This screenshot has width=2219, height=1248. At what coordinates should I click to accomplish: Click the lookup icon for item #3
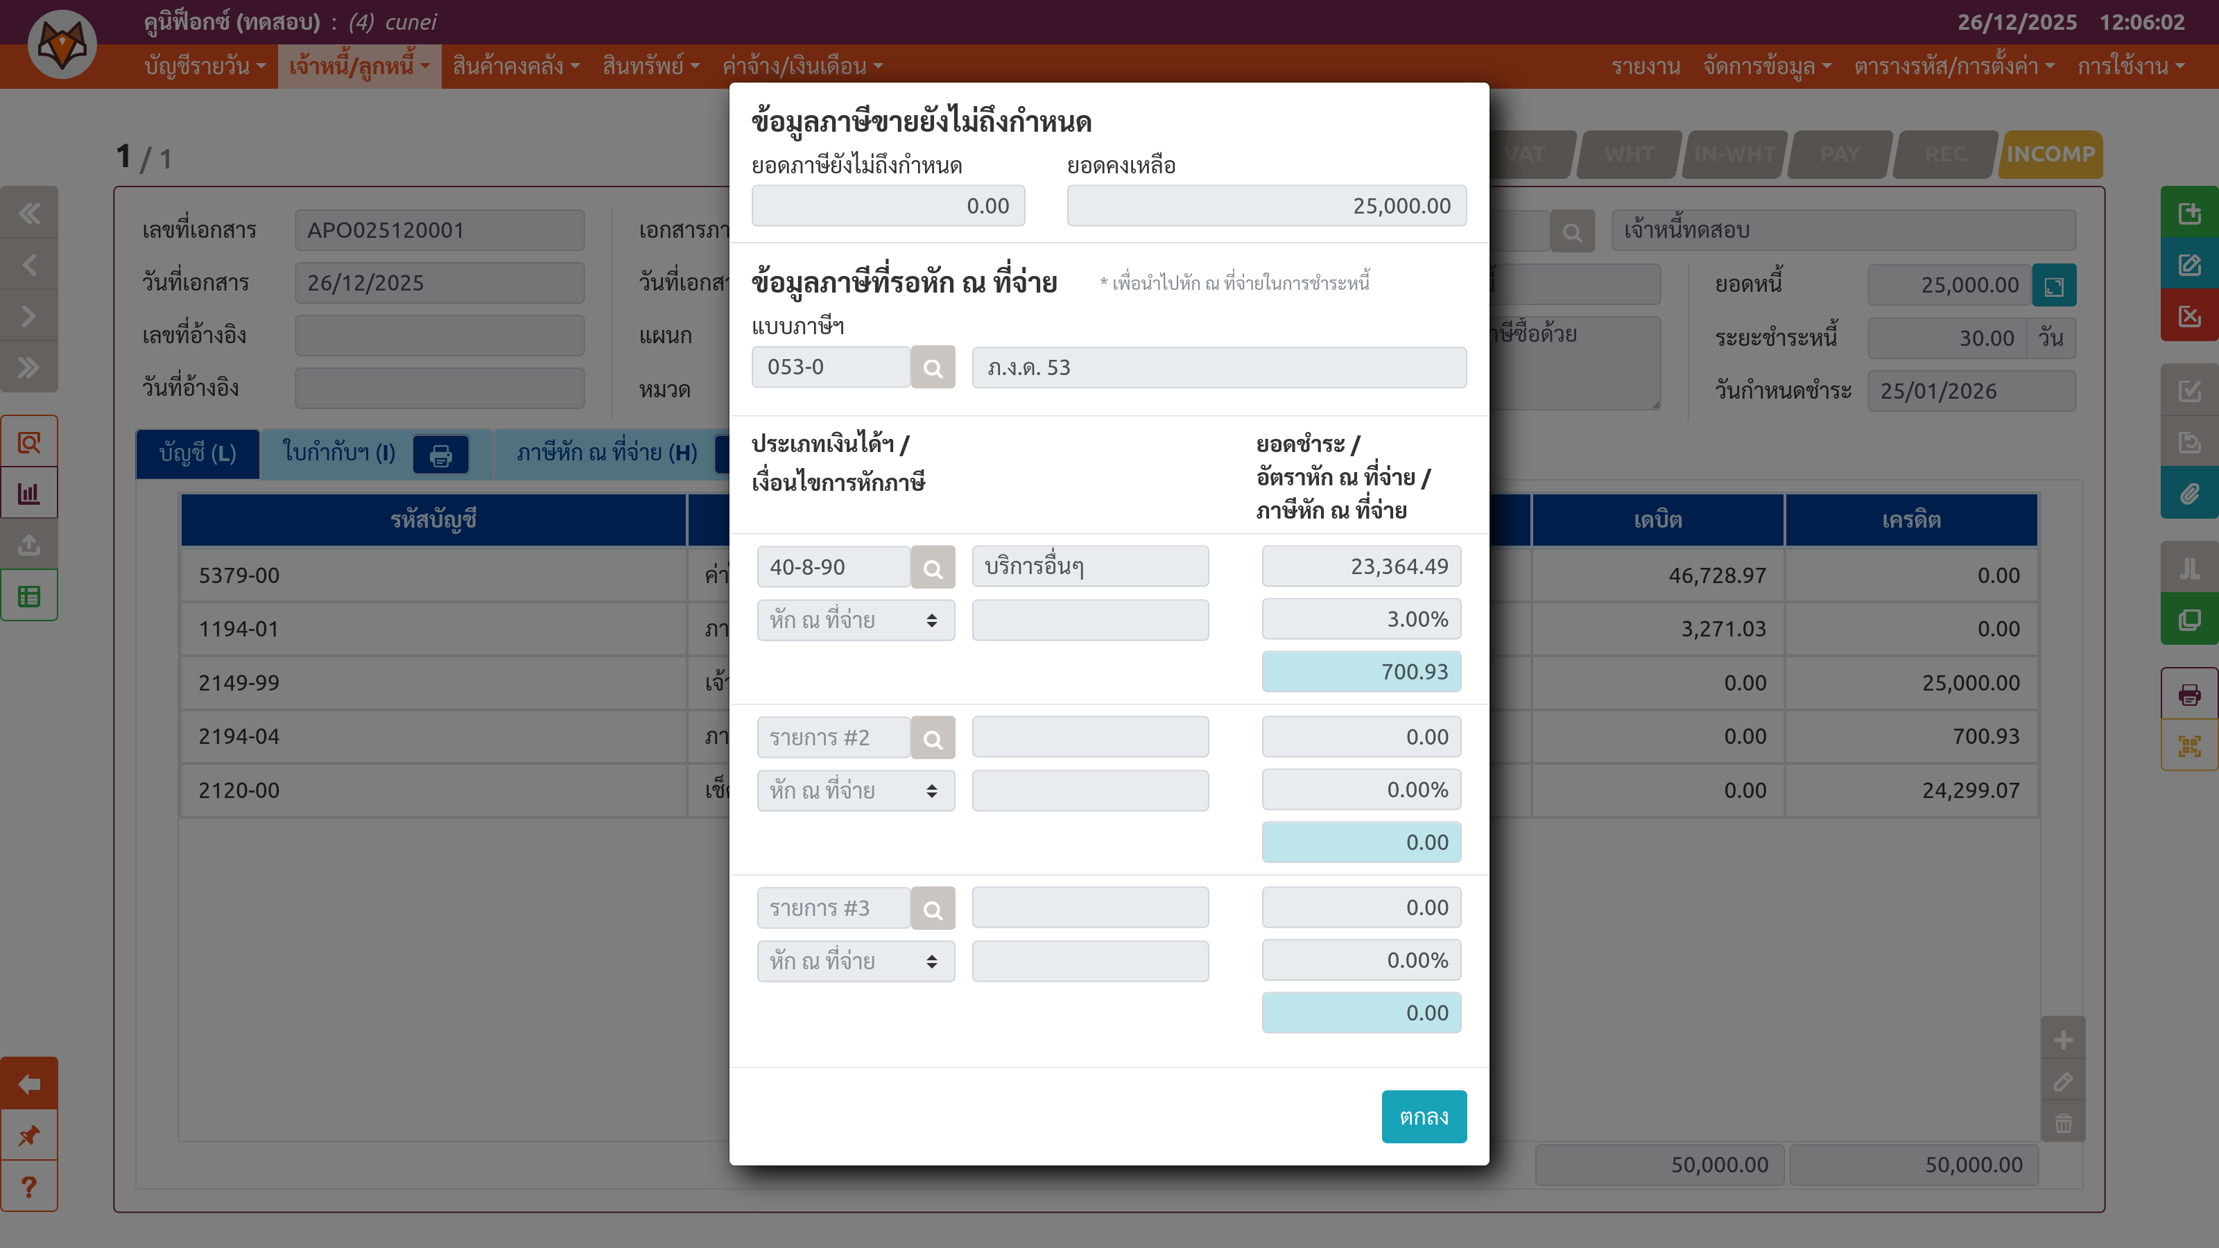(932, 909)
